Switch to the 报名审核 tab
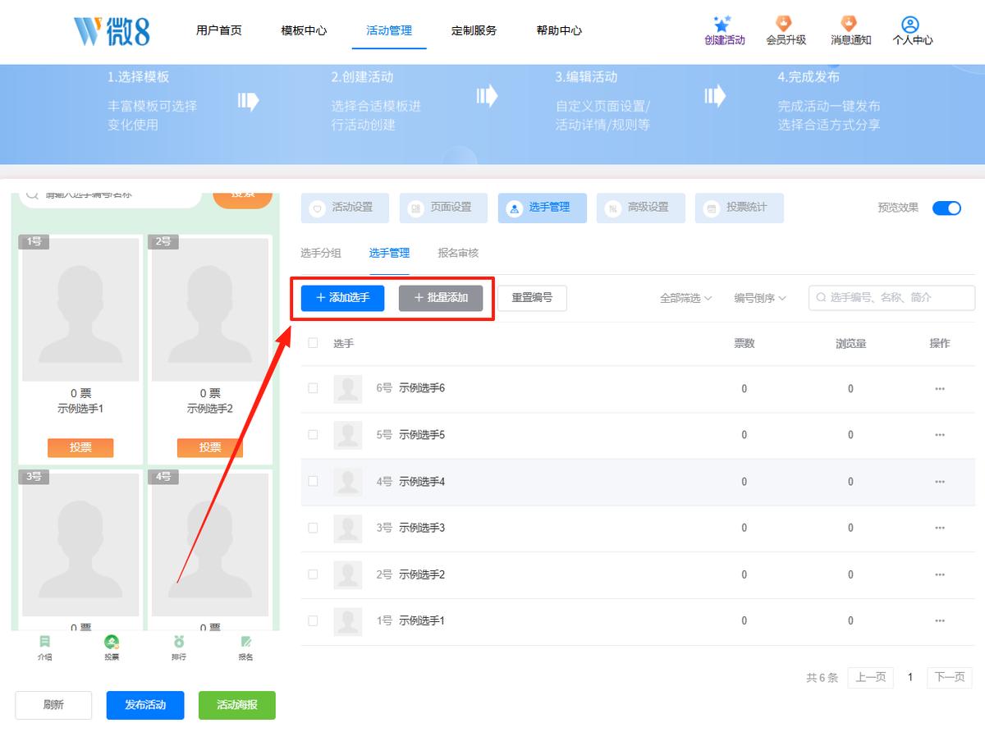The height and width of the screenshot is (746, 985). (x=458, y=253)
